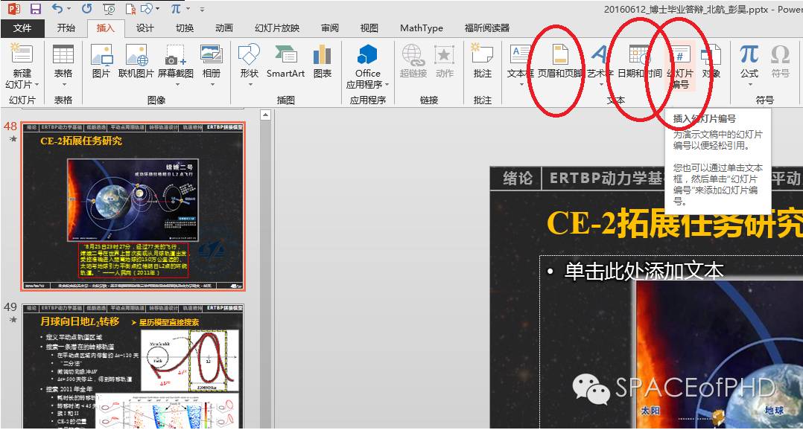Open the 切换 transitions tab
803x430 pixels.
click(184, 28)
